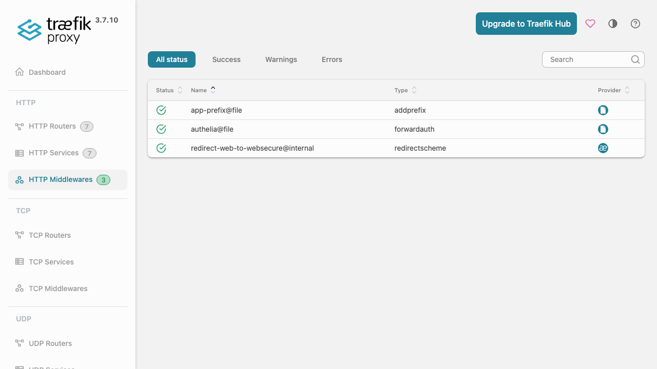This screenshot has height=369, width=657.
Task: Open the authelia@file middleware row
Action: (396, 129)
